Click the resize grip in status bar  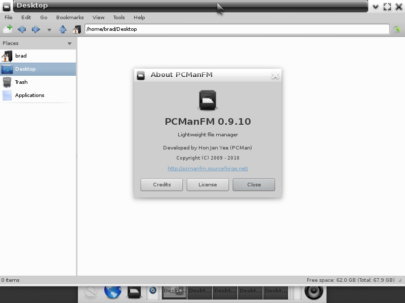tap(400, 280)
